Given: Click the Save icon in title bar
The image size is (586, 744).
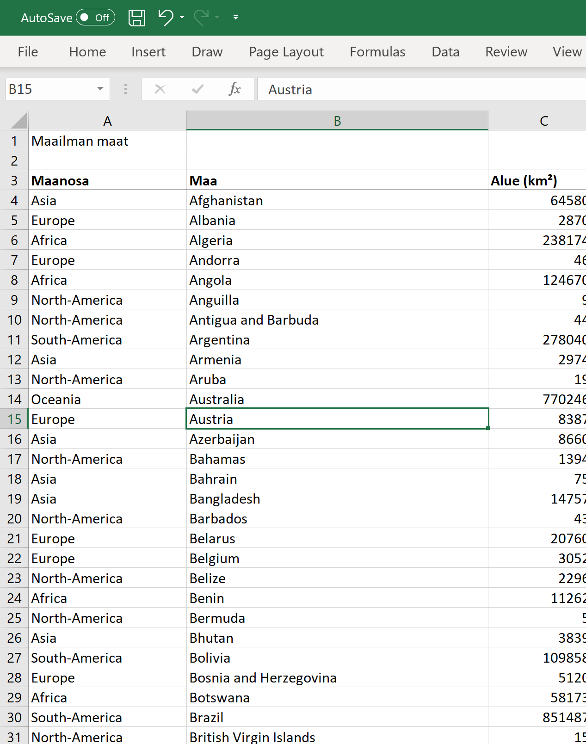Looking at the screenshot, I should [137, 18].
